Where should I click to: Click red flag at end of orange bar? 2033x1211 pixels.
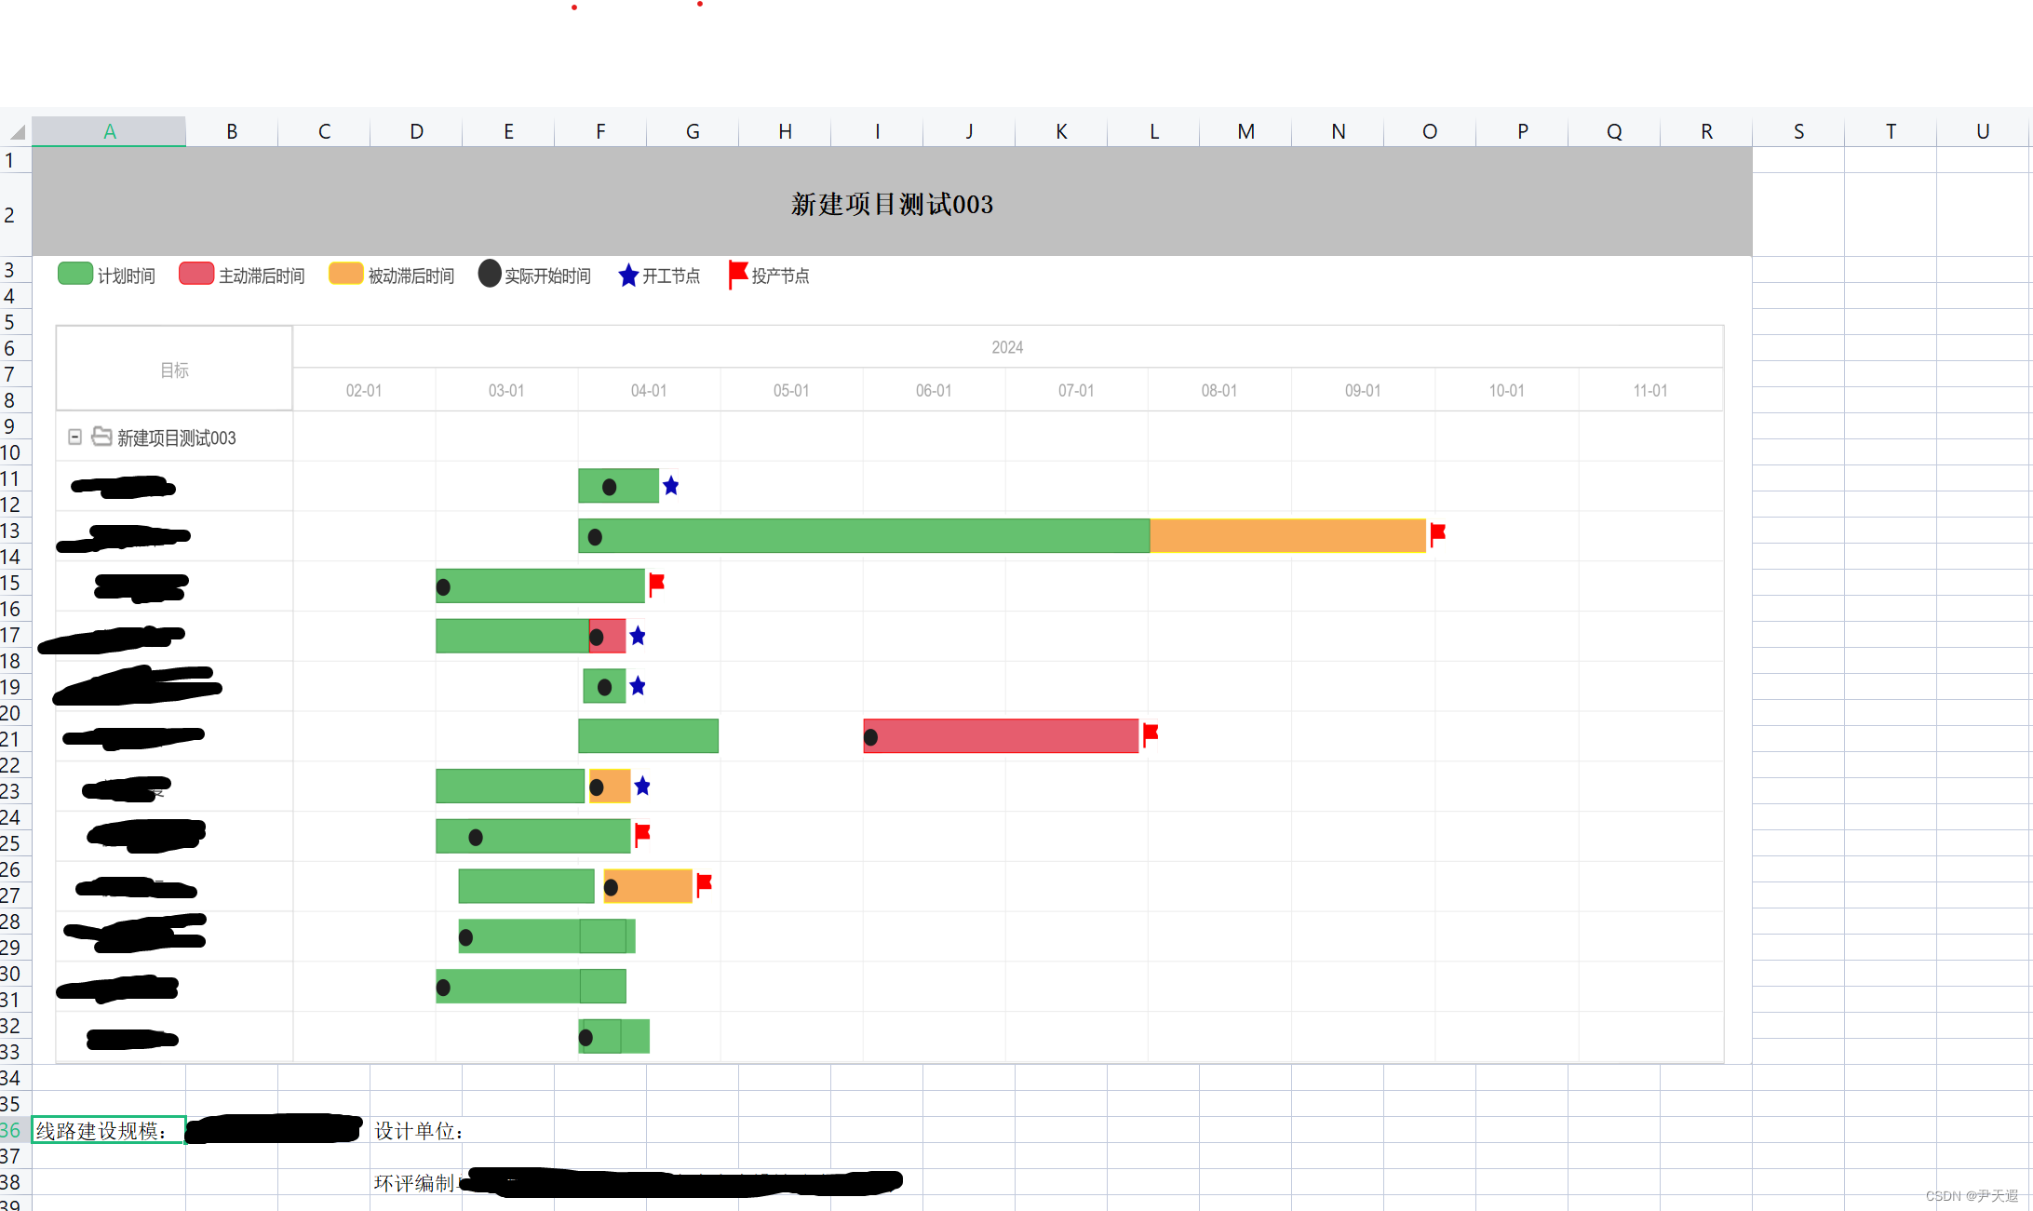click(1437, 533)
